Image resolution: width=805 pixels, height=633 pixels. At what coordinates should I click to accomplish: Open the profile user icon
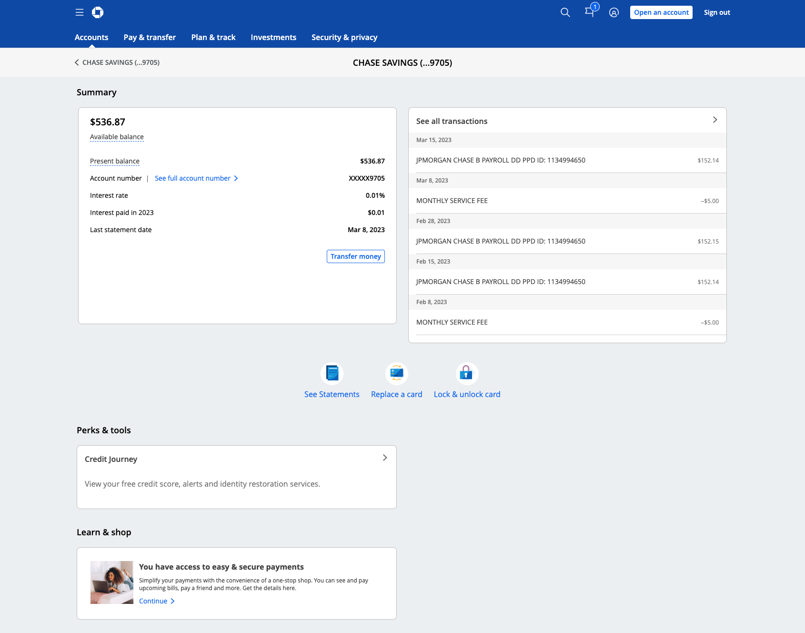(x=614, y=12)
